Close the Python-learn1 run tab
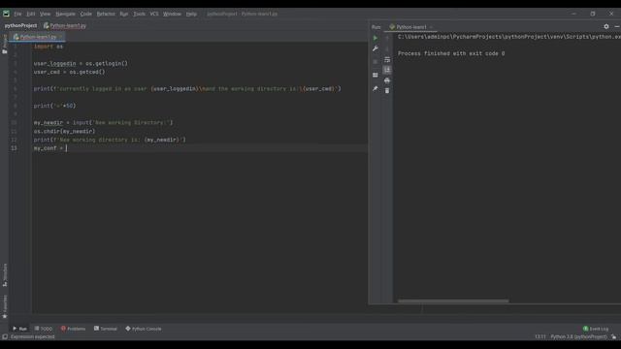This screenshot has width=621, height=349. 431,27
